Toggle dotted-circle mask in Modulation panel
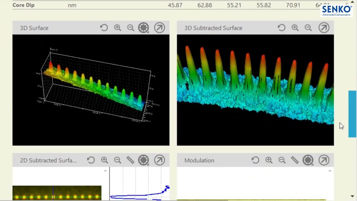Viewport: 357px width, 201px height. coord(308,160)
